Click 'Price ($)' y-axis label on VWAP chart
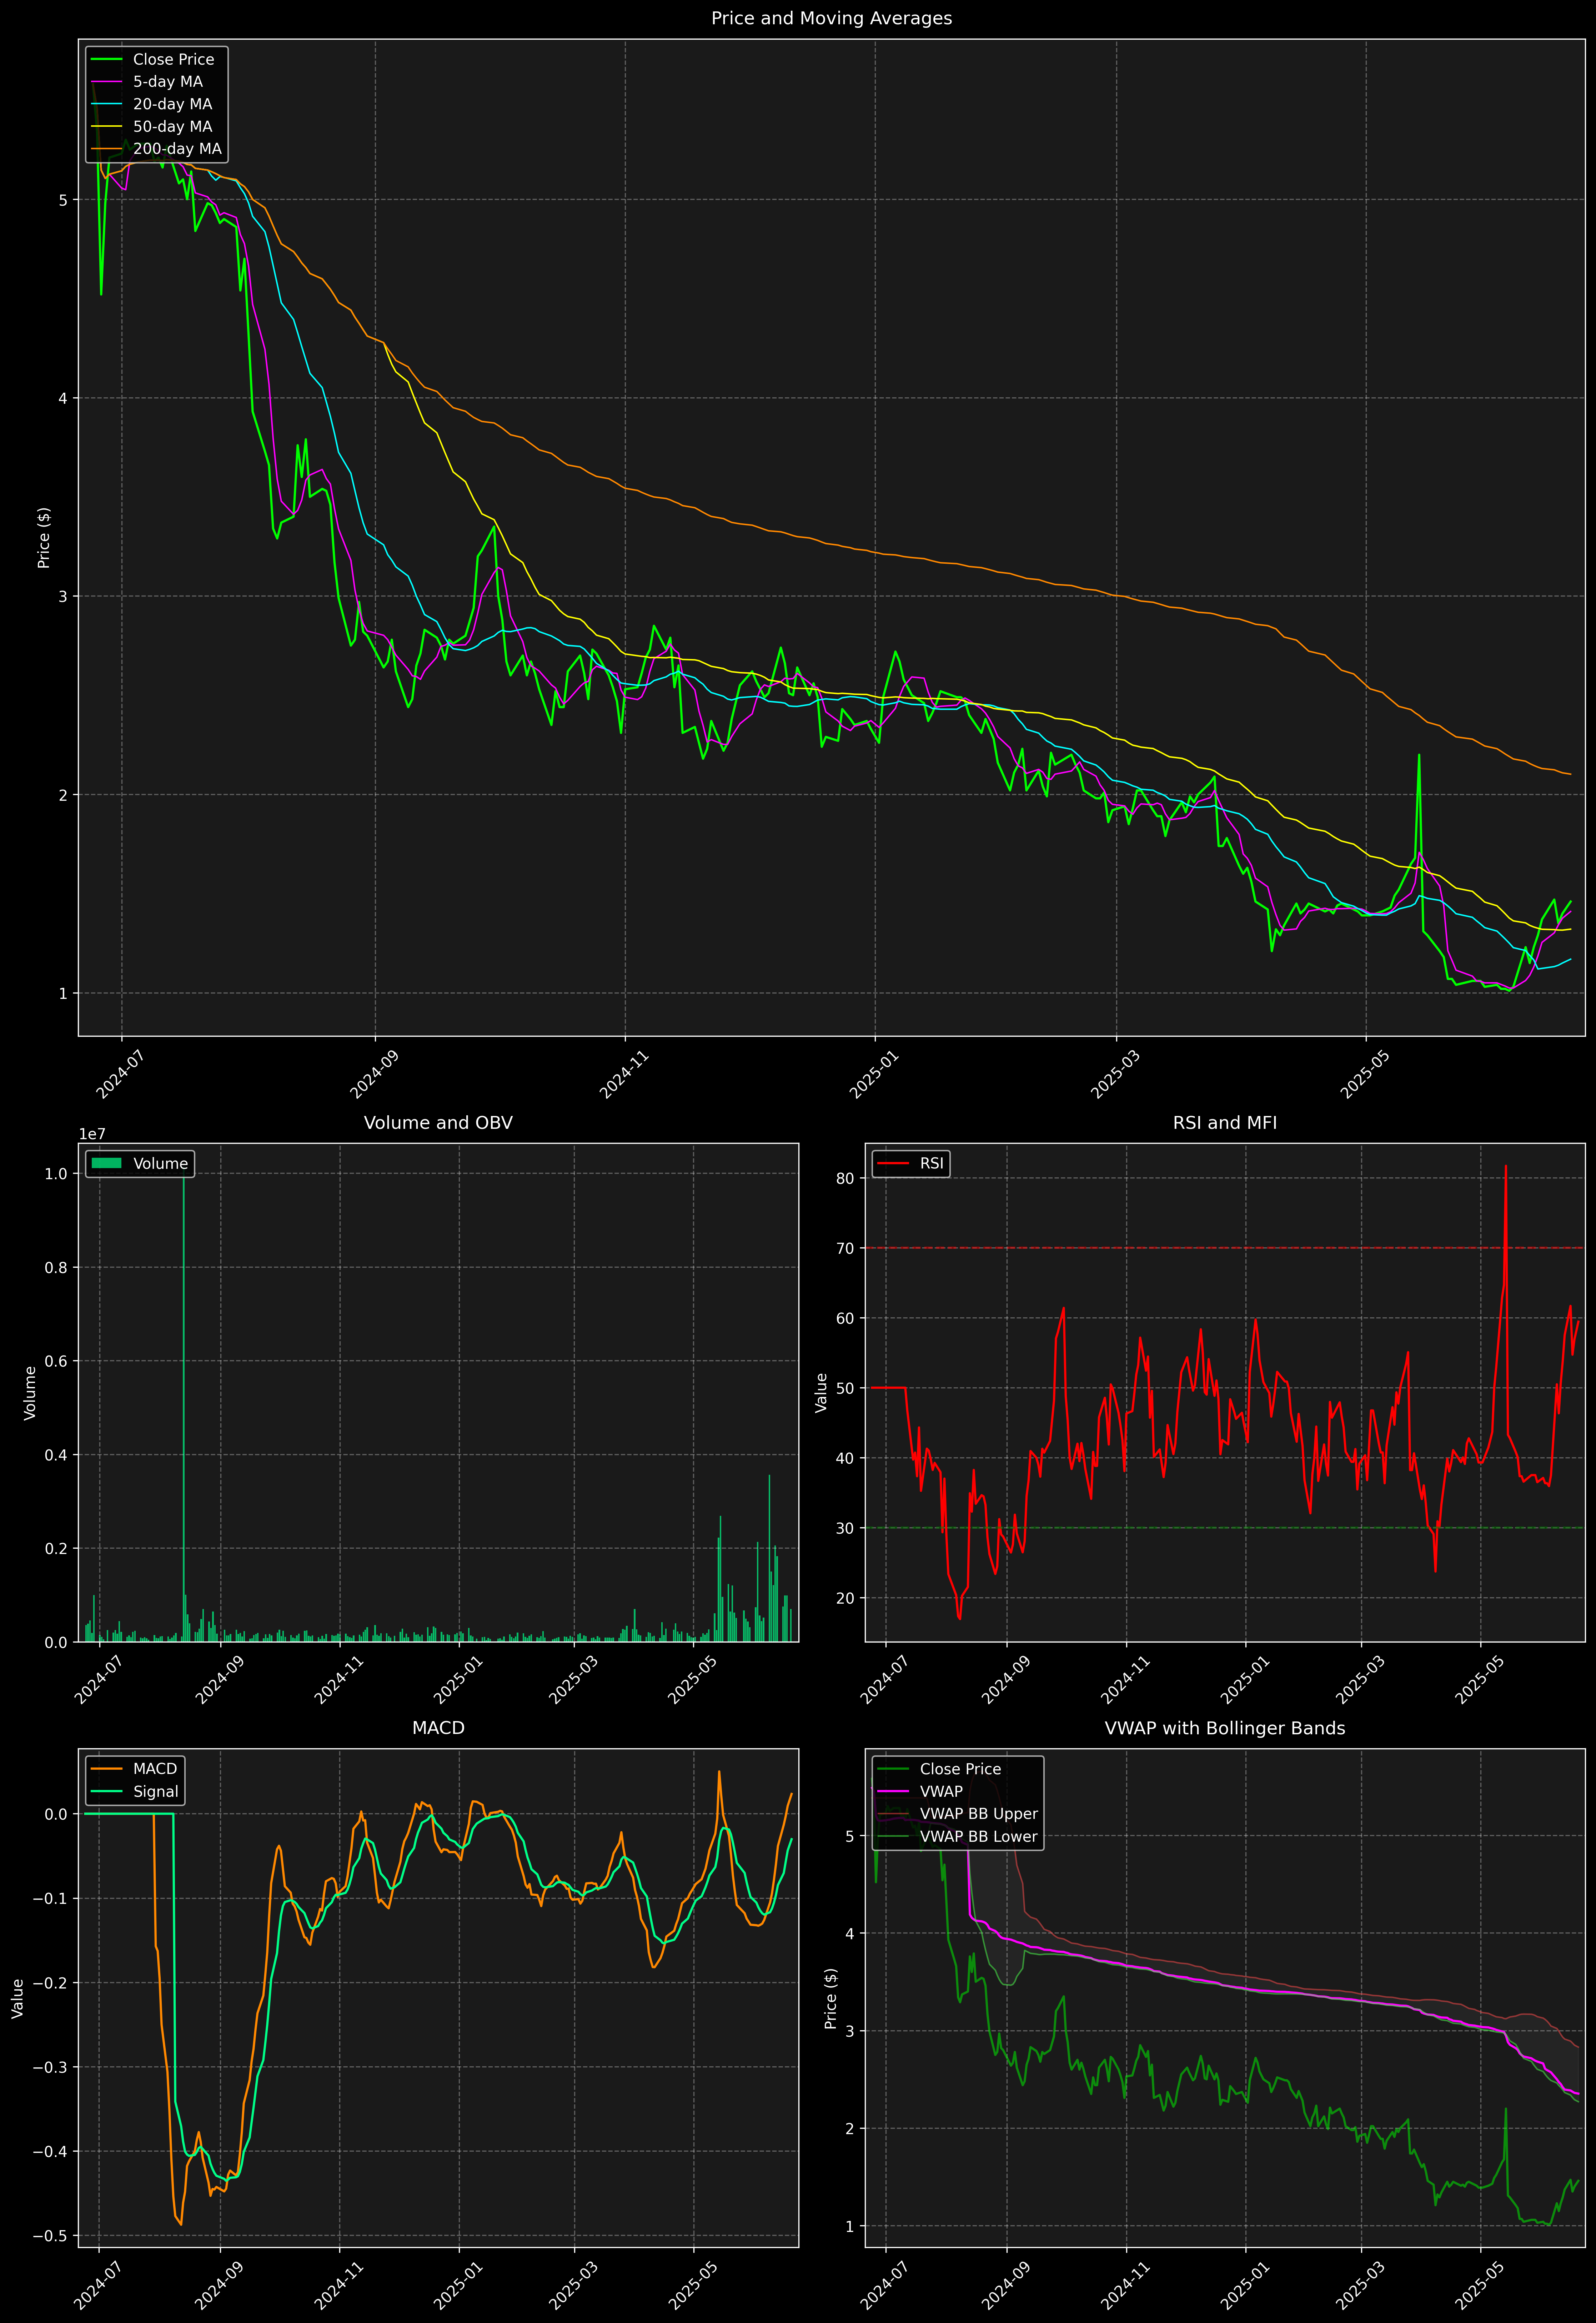 [831, 1998]
